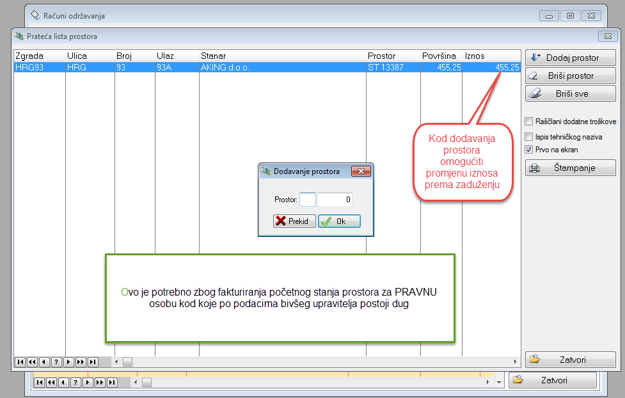Maximize the Računi održavanja window
The height and width of the screenshot is (398, 625).
pos(570,16)
